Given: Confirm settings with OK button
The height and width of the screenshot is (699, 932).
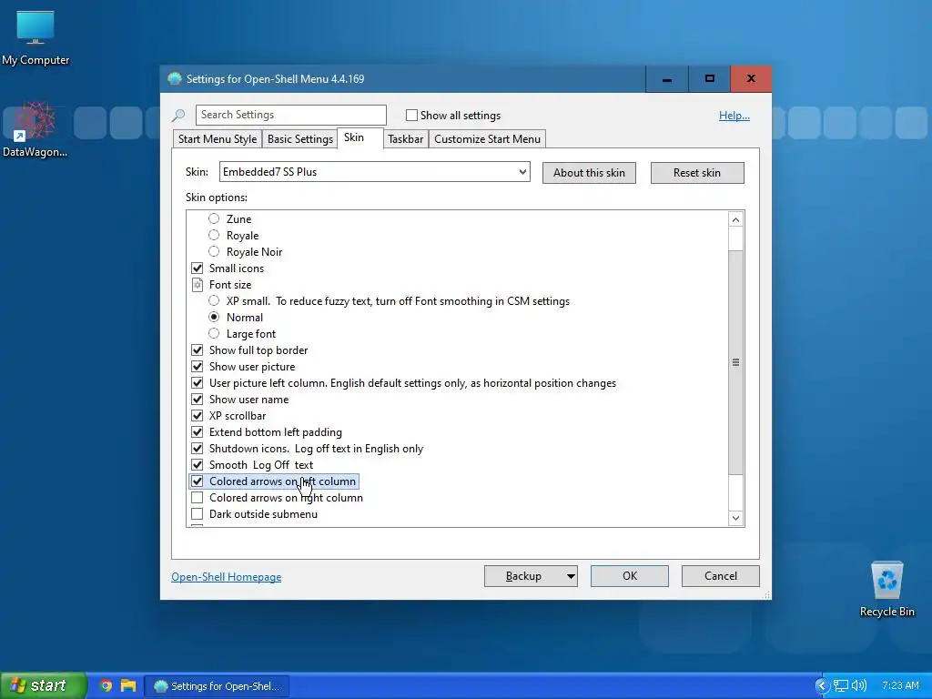Looking at the screenshot, I should 630,576.
